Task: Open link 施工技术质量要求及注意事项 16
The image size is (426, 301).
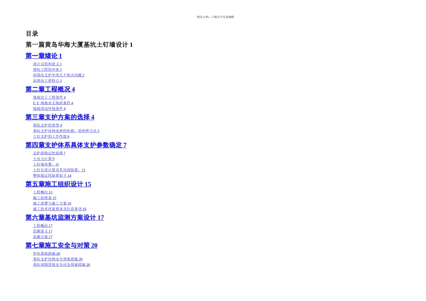Action: click(x=60, y=209)
